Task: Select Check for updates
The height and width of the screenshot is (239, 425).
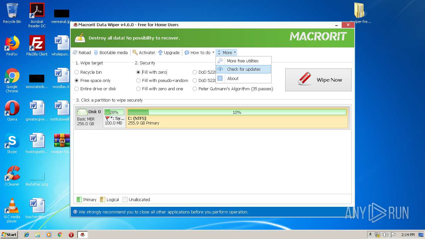Action: pos(243,69)
